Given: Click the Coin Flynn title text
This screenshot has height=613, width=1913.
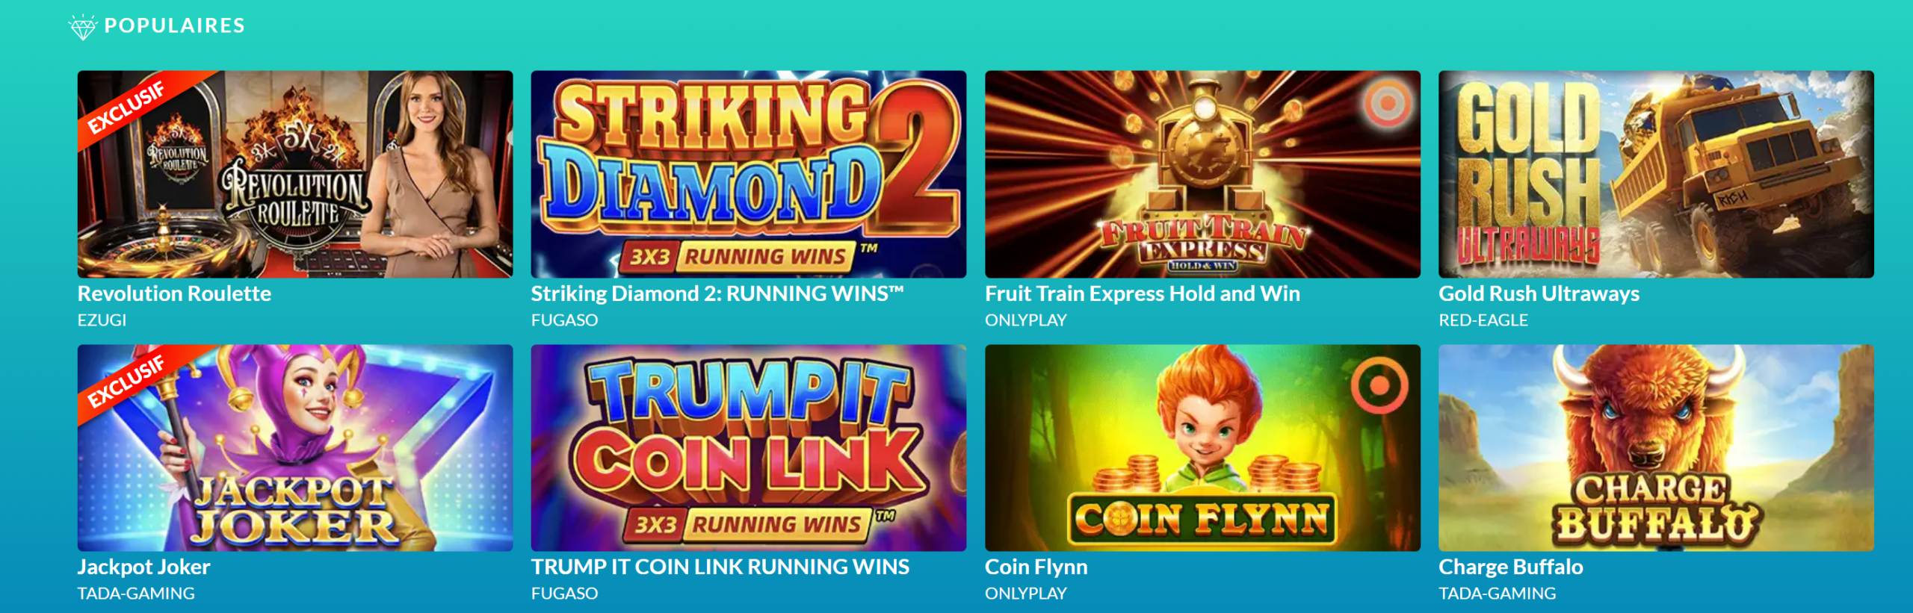Looking at the screenshot, I should tap(1036, 567).
